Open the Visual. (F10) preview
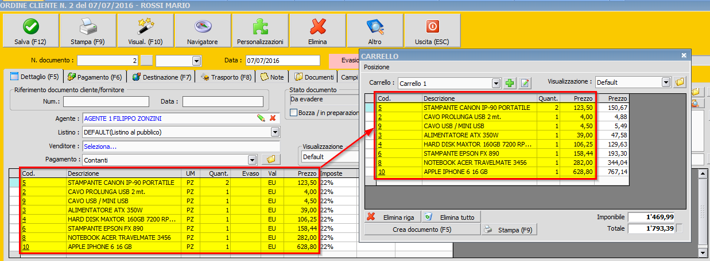710x261 pixels. [x=145, y=31]
